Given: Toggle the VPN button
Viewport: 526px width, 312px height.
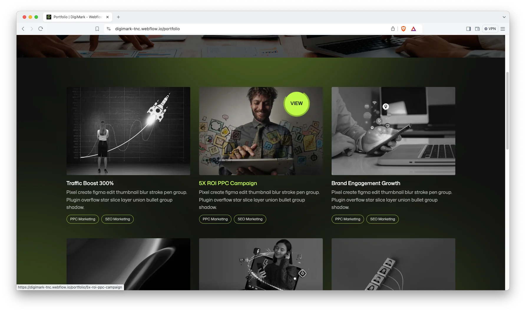Looking at the screenshot, I should click(x=490, y=29).
